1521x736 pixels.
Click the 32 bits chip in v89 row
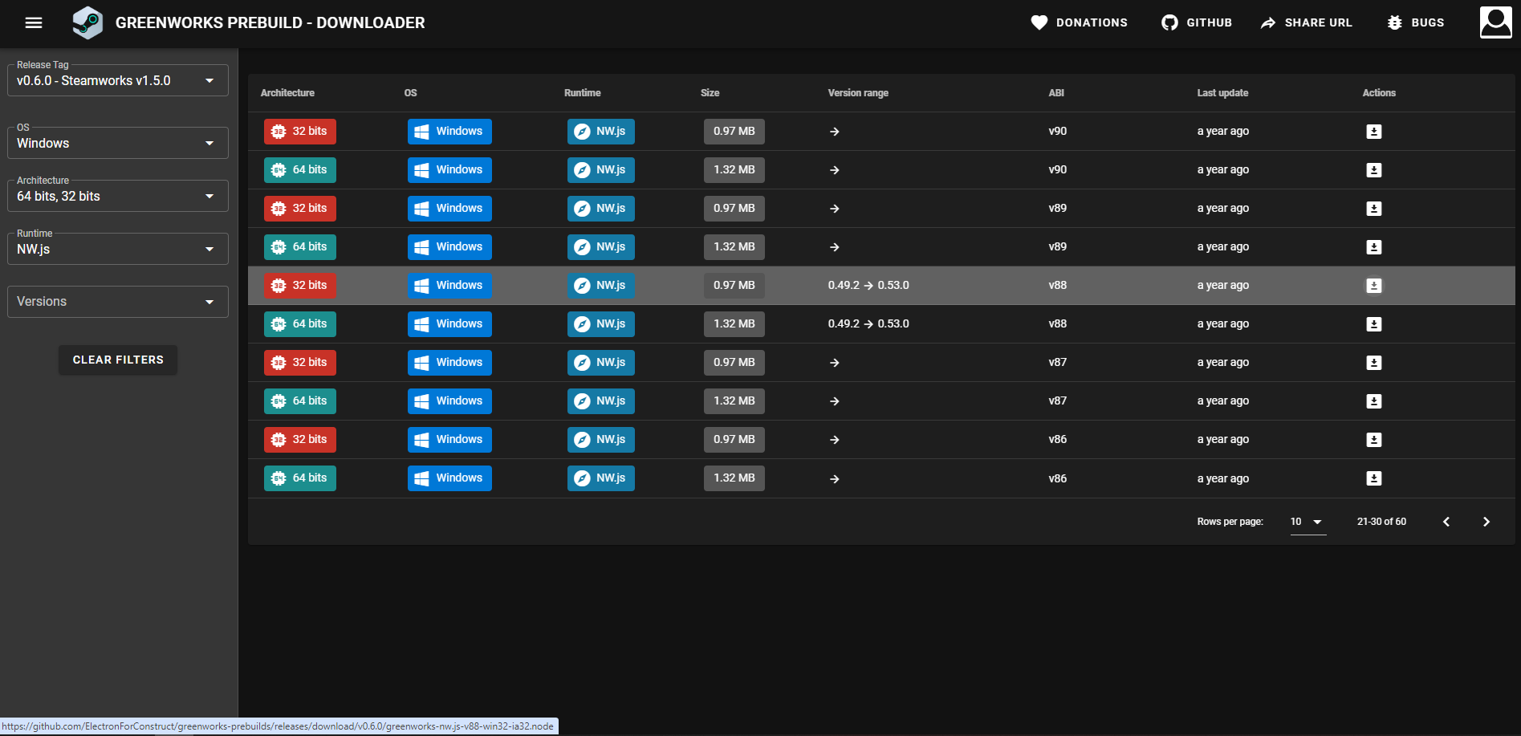(x=300, y=209)
